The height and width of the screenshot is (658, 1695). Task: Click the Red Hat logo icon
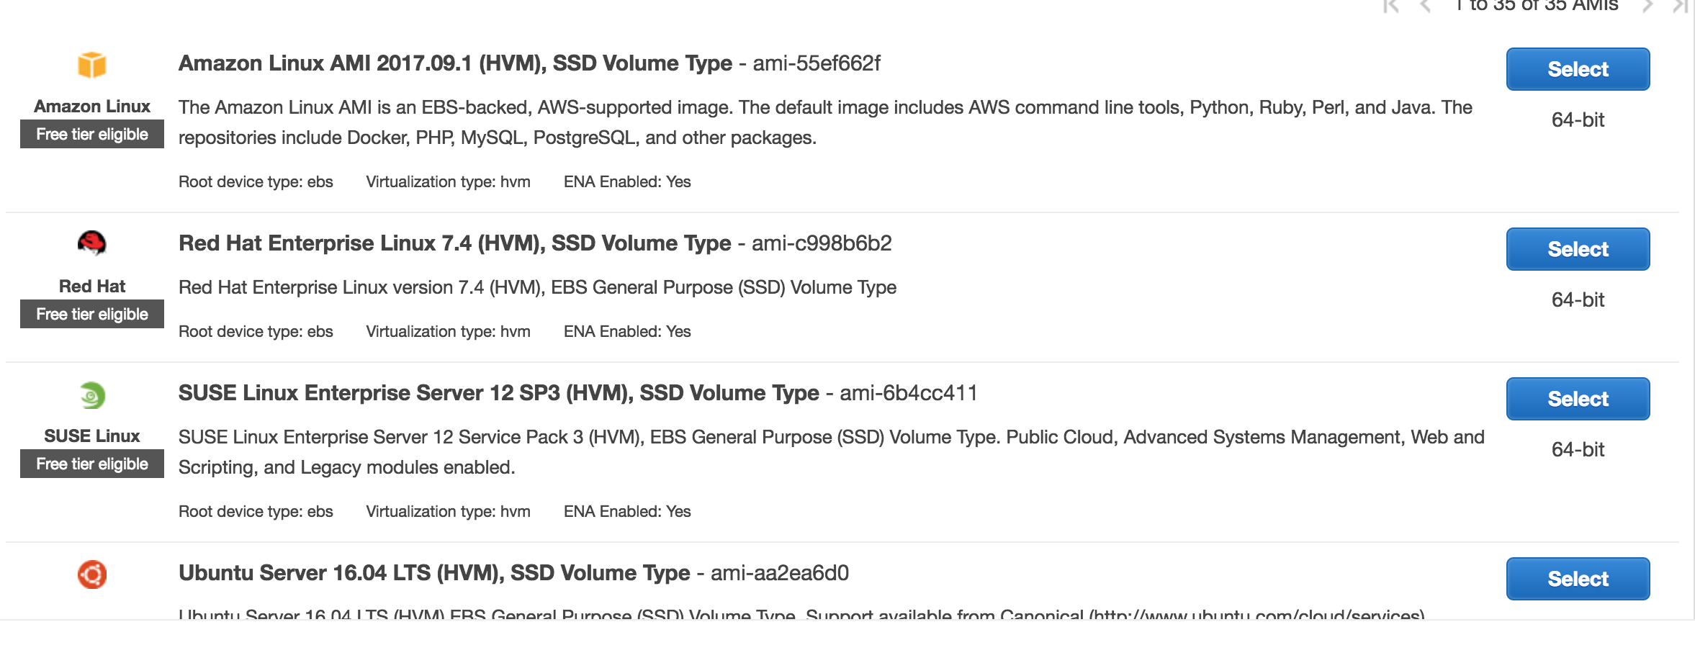click(92, 243)
